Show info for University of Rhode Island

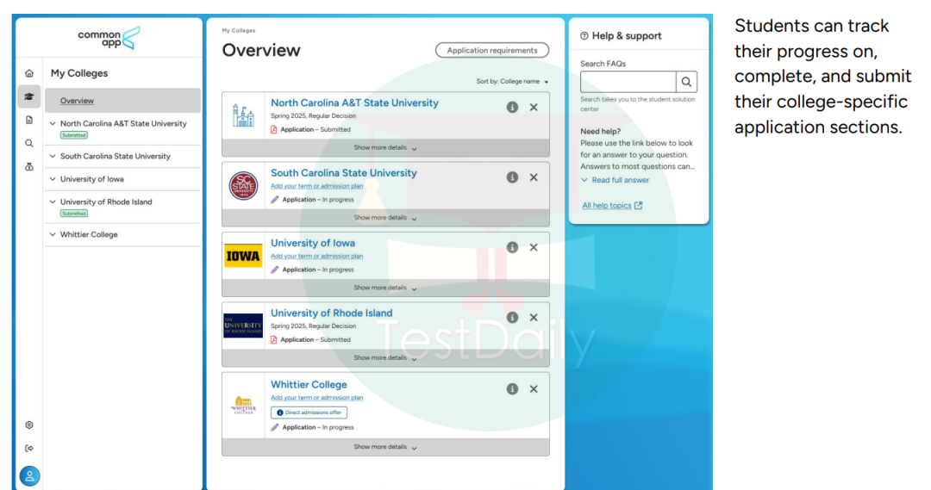click(512, 318)
